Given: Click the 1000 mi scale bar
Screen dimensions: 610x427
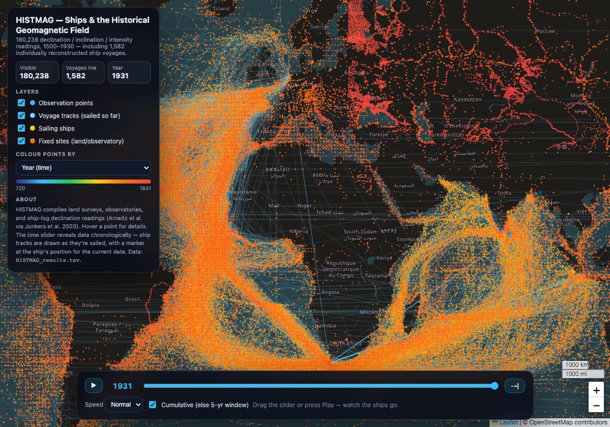Looking at the screenshot, I should pos(583,374).
